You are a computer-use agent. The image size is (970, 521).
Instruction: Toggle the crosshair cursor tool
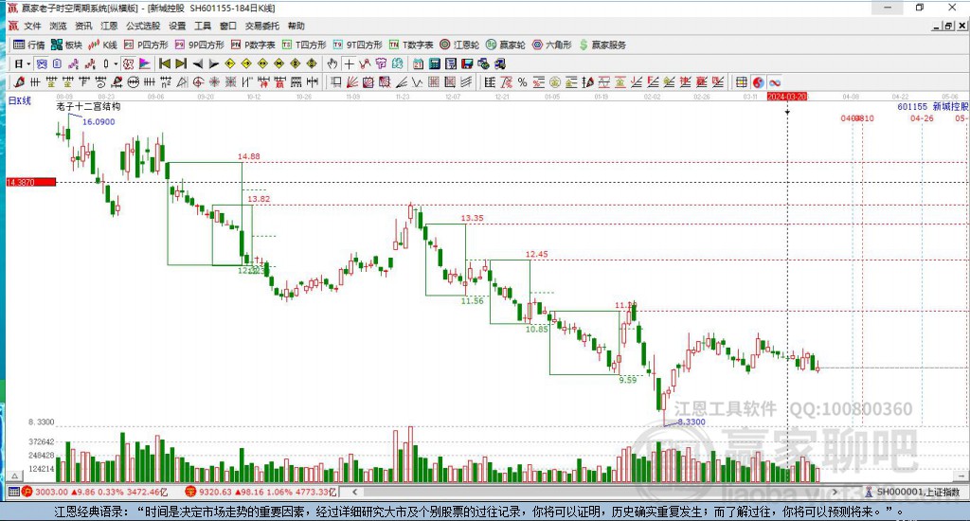[349, 63]
